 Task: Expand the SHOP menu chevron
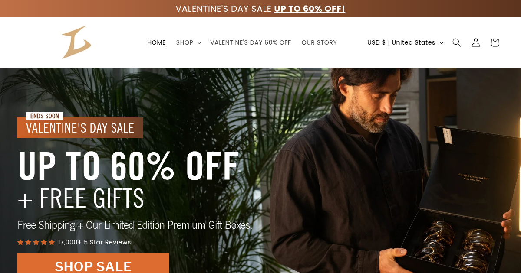[x=199, y=42]
